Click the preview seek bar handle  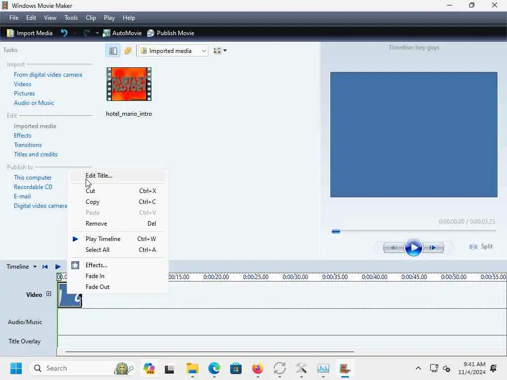[x=336, y=231]
